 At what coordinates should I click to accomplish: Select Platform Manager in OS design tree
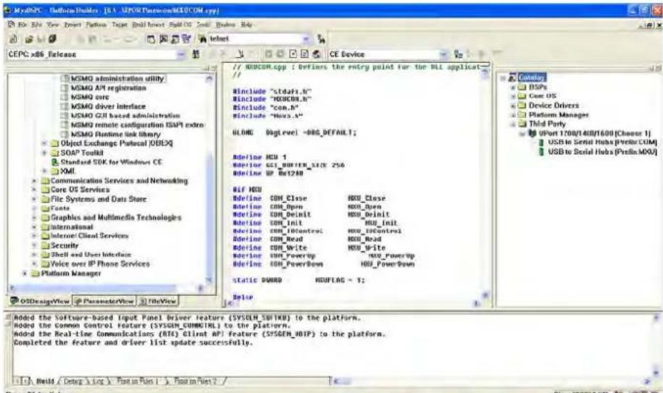(x=71, y=274)
